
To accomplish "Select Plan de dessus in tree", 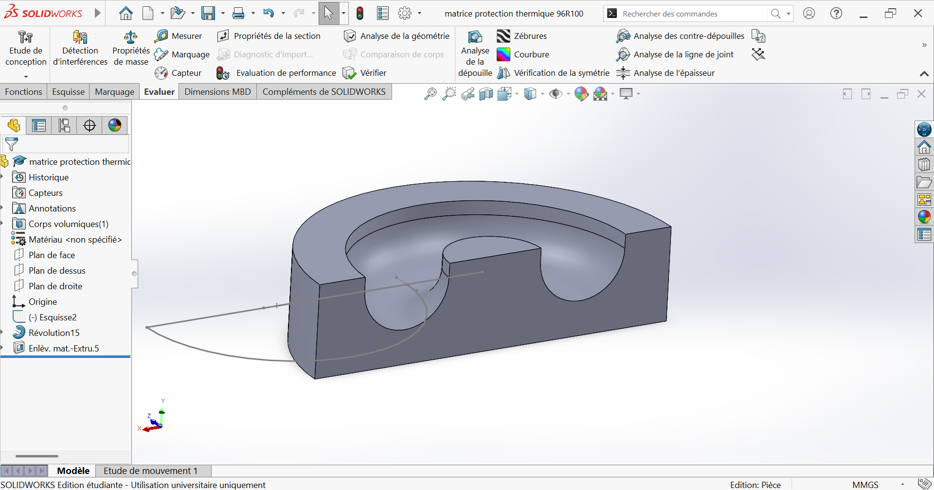I will point(57,271).
